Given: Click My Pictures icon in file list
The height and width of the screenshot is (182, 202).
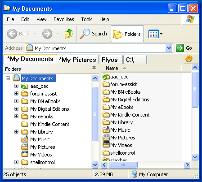Looking at the screenshot, I should (x=106, y=137).
